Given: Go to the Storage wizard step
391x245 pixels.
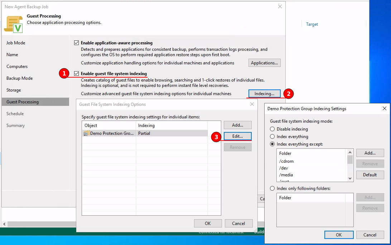Looking at the screenshot, I should (14, 90).
